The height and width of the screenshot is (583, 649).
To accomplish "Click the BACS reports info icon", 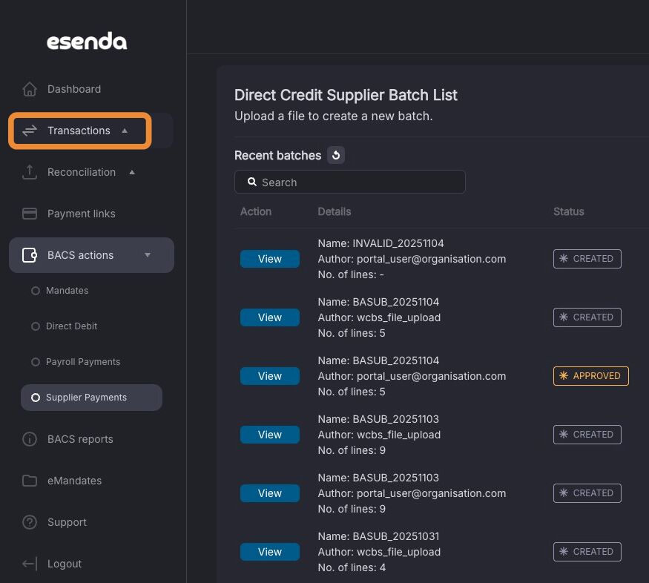I will coord(30,439).
